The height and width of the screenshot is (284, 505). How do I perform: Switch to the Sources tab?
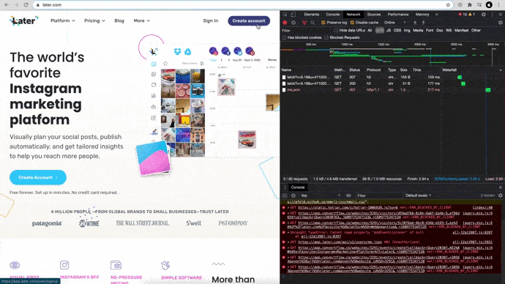[374, 15]
